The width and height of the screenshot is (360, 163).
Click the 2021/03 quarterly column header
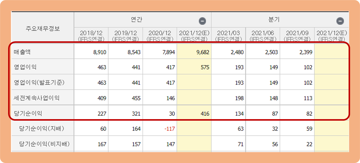pyautogui.click(x=228, y=36)
